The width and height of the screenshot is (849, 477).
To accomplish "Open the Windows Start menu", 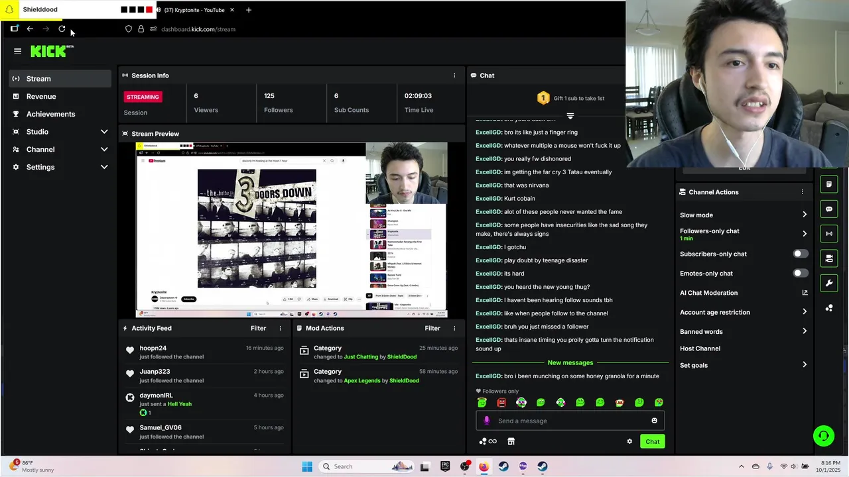I will click(306, 466).
